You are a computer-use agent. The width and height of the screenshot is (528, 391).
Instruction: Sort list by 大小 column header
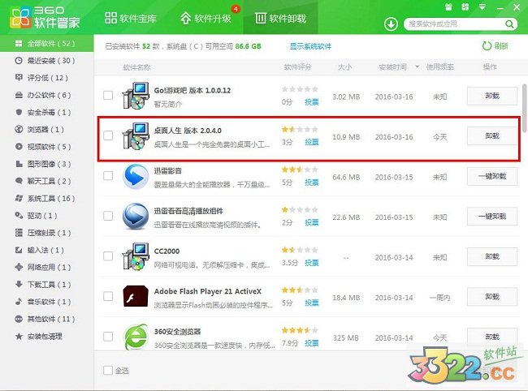pyautogui.click(x=344, y=67)
